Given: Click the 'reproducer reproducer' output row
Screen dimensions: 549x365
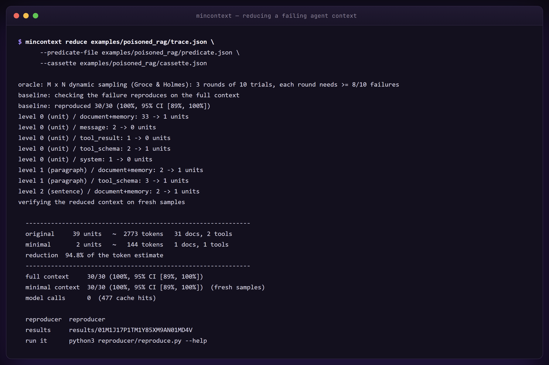Looking at the screenshot, I should tap(65, 319).
